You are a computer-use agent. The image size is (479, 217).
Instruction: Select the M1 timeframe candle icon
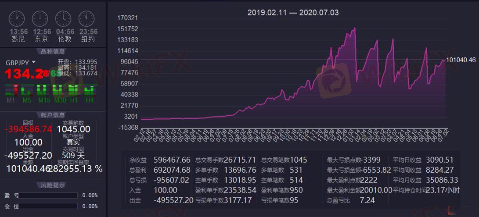pos(11,90)
